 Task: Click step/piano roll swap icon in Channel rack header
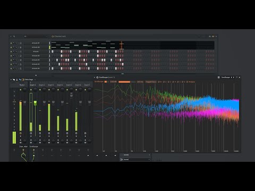[x=213, y=37]
